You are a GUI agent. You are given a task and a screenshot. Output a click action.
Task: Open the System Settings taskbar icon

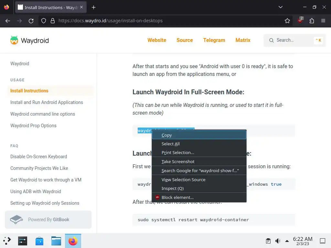23,241
